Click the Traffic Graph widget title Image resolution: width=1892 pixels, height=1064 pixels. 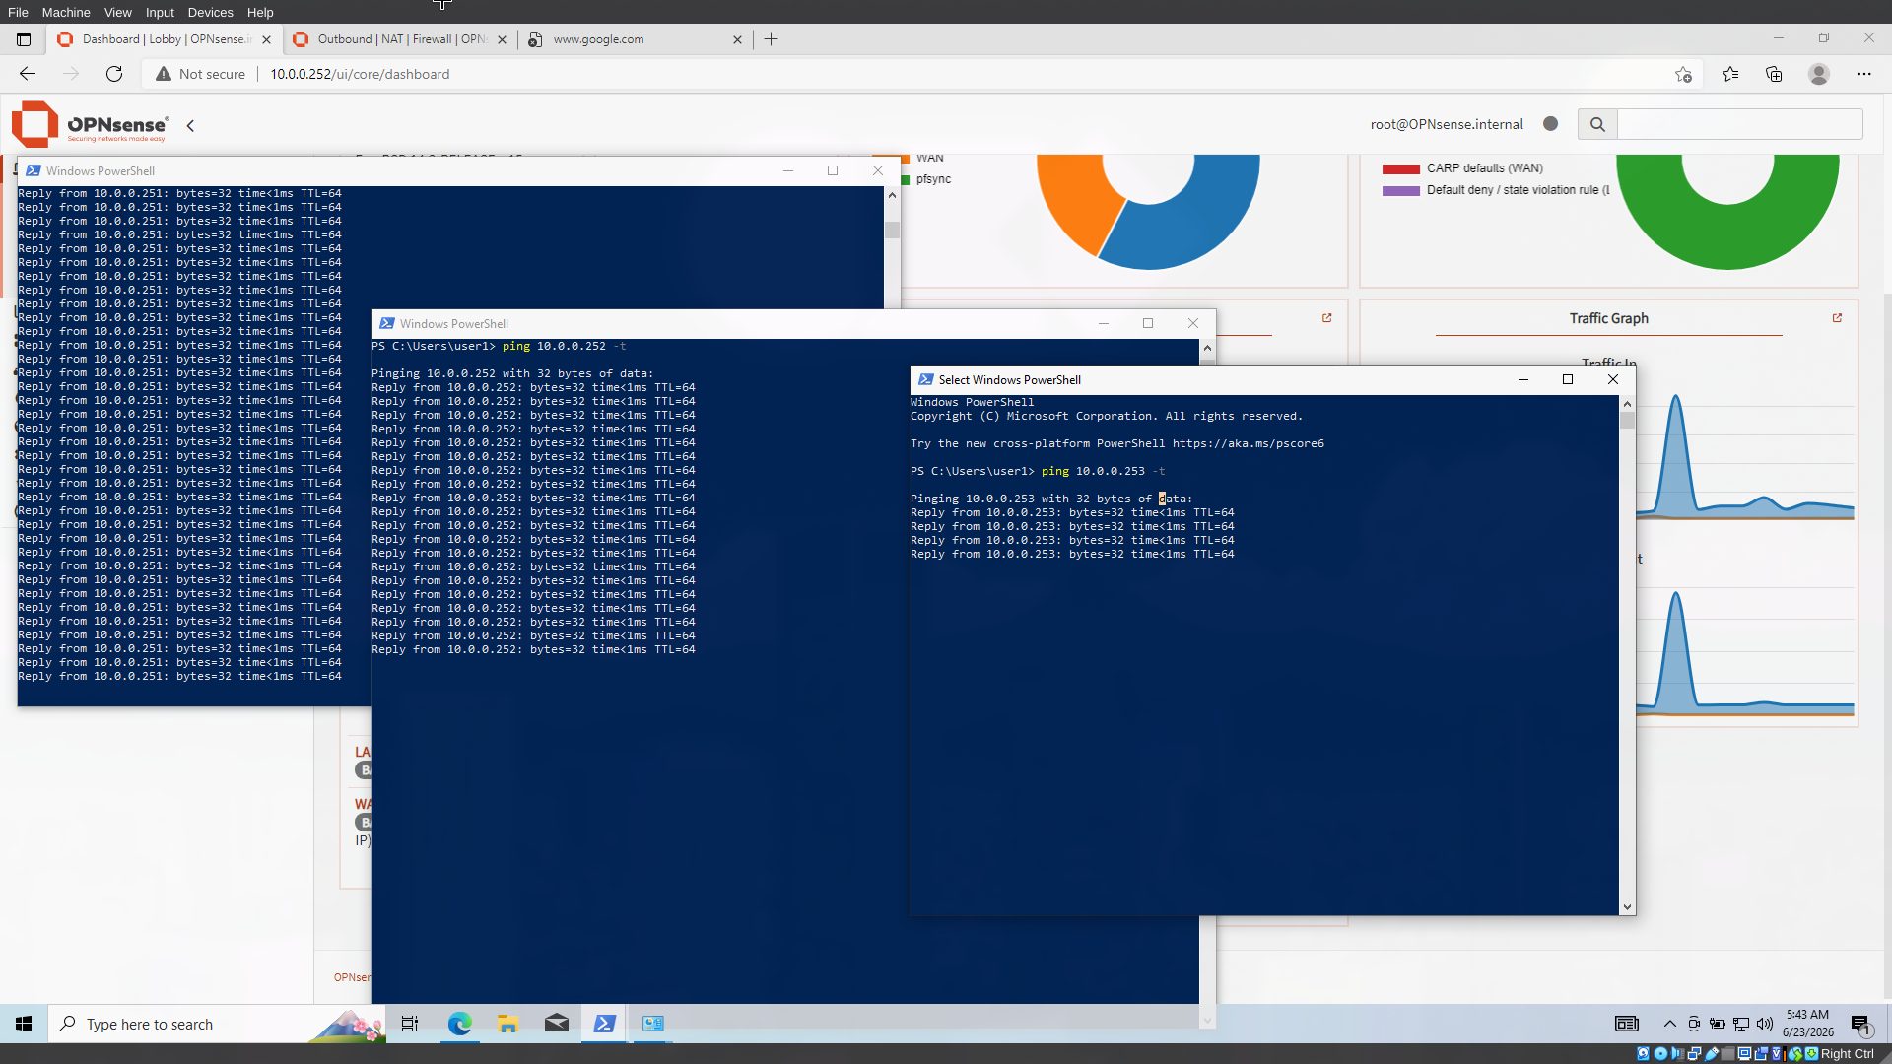(1608, 318)
